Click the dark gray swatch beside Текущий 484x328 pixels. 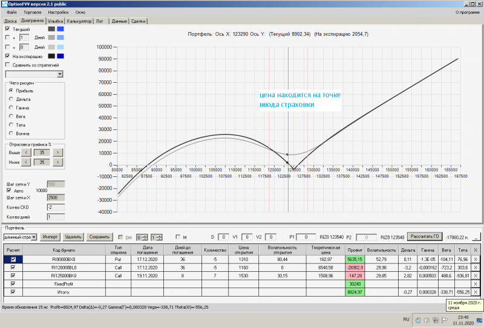tap(51, 28)
